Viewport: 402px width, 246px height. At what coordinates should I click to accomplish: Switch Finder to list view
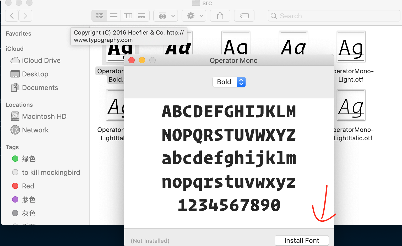click(114, 16)
